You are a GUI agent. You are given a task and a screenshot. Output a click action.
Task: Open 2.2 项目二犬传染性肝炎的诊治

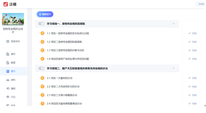pos(63,87)
